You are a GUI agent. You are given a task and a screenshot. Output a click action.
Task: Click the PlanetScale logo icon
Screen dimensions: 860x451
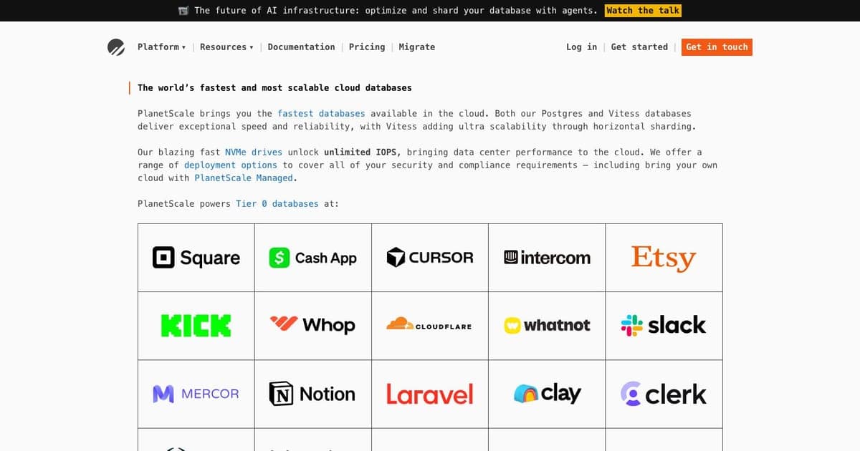116,47
